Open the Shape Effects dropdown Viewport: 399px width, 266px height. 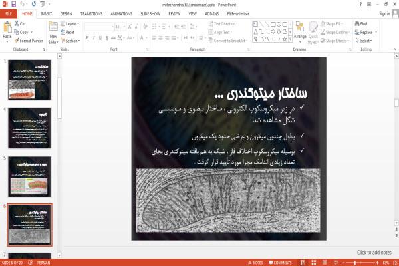[x=334, y=41]
